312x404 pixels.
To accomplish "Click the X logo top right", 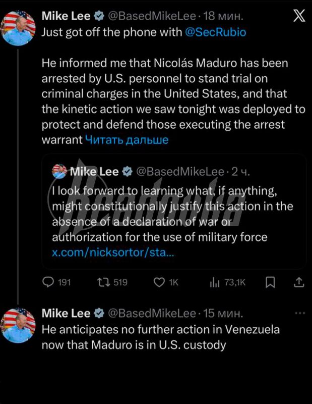I will 298,16.
